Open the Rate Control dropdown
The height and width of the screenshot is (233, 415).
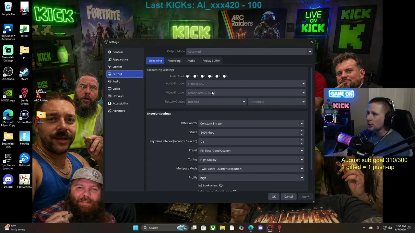pos(251,123)
